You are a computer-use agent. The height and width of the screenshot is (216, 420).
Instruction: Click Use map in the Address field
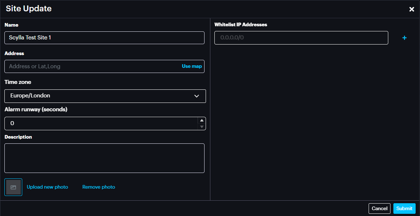click(191, 66)
